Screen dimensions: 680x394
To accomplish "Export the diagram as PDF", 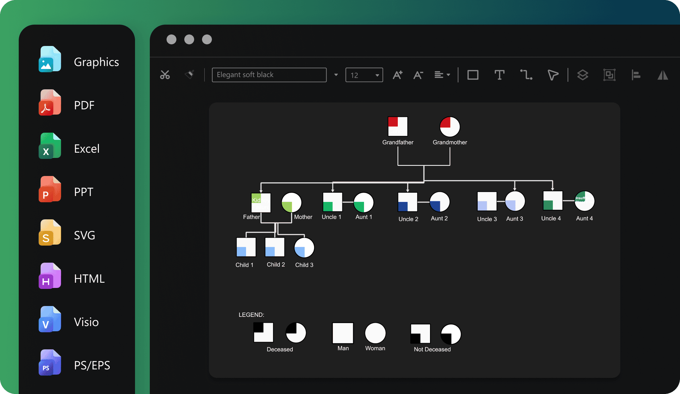I will 84,105.
